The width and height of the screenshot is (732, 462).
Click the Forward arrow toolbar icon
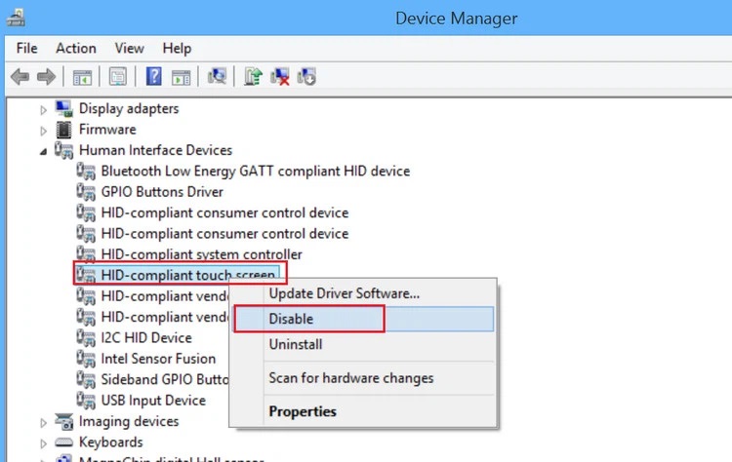point(46,77)
